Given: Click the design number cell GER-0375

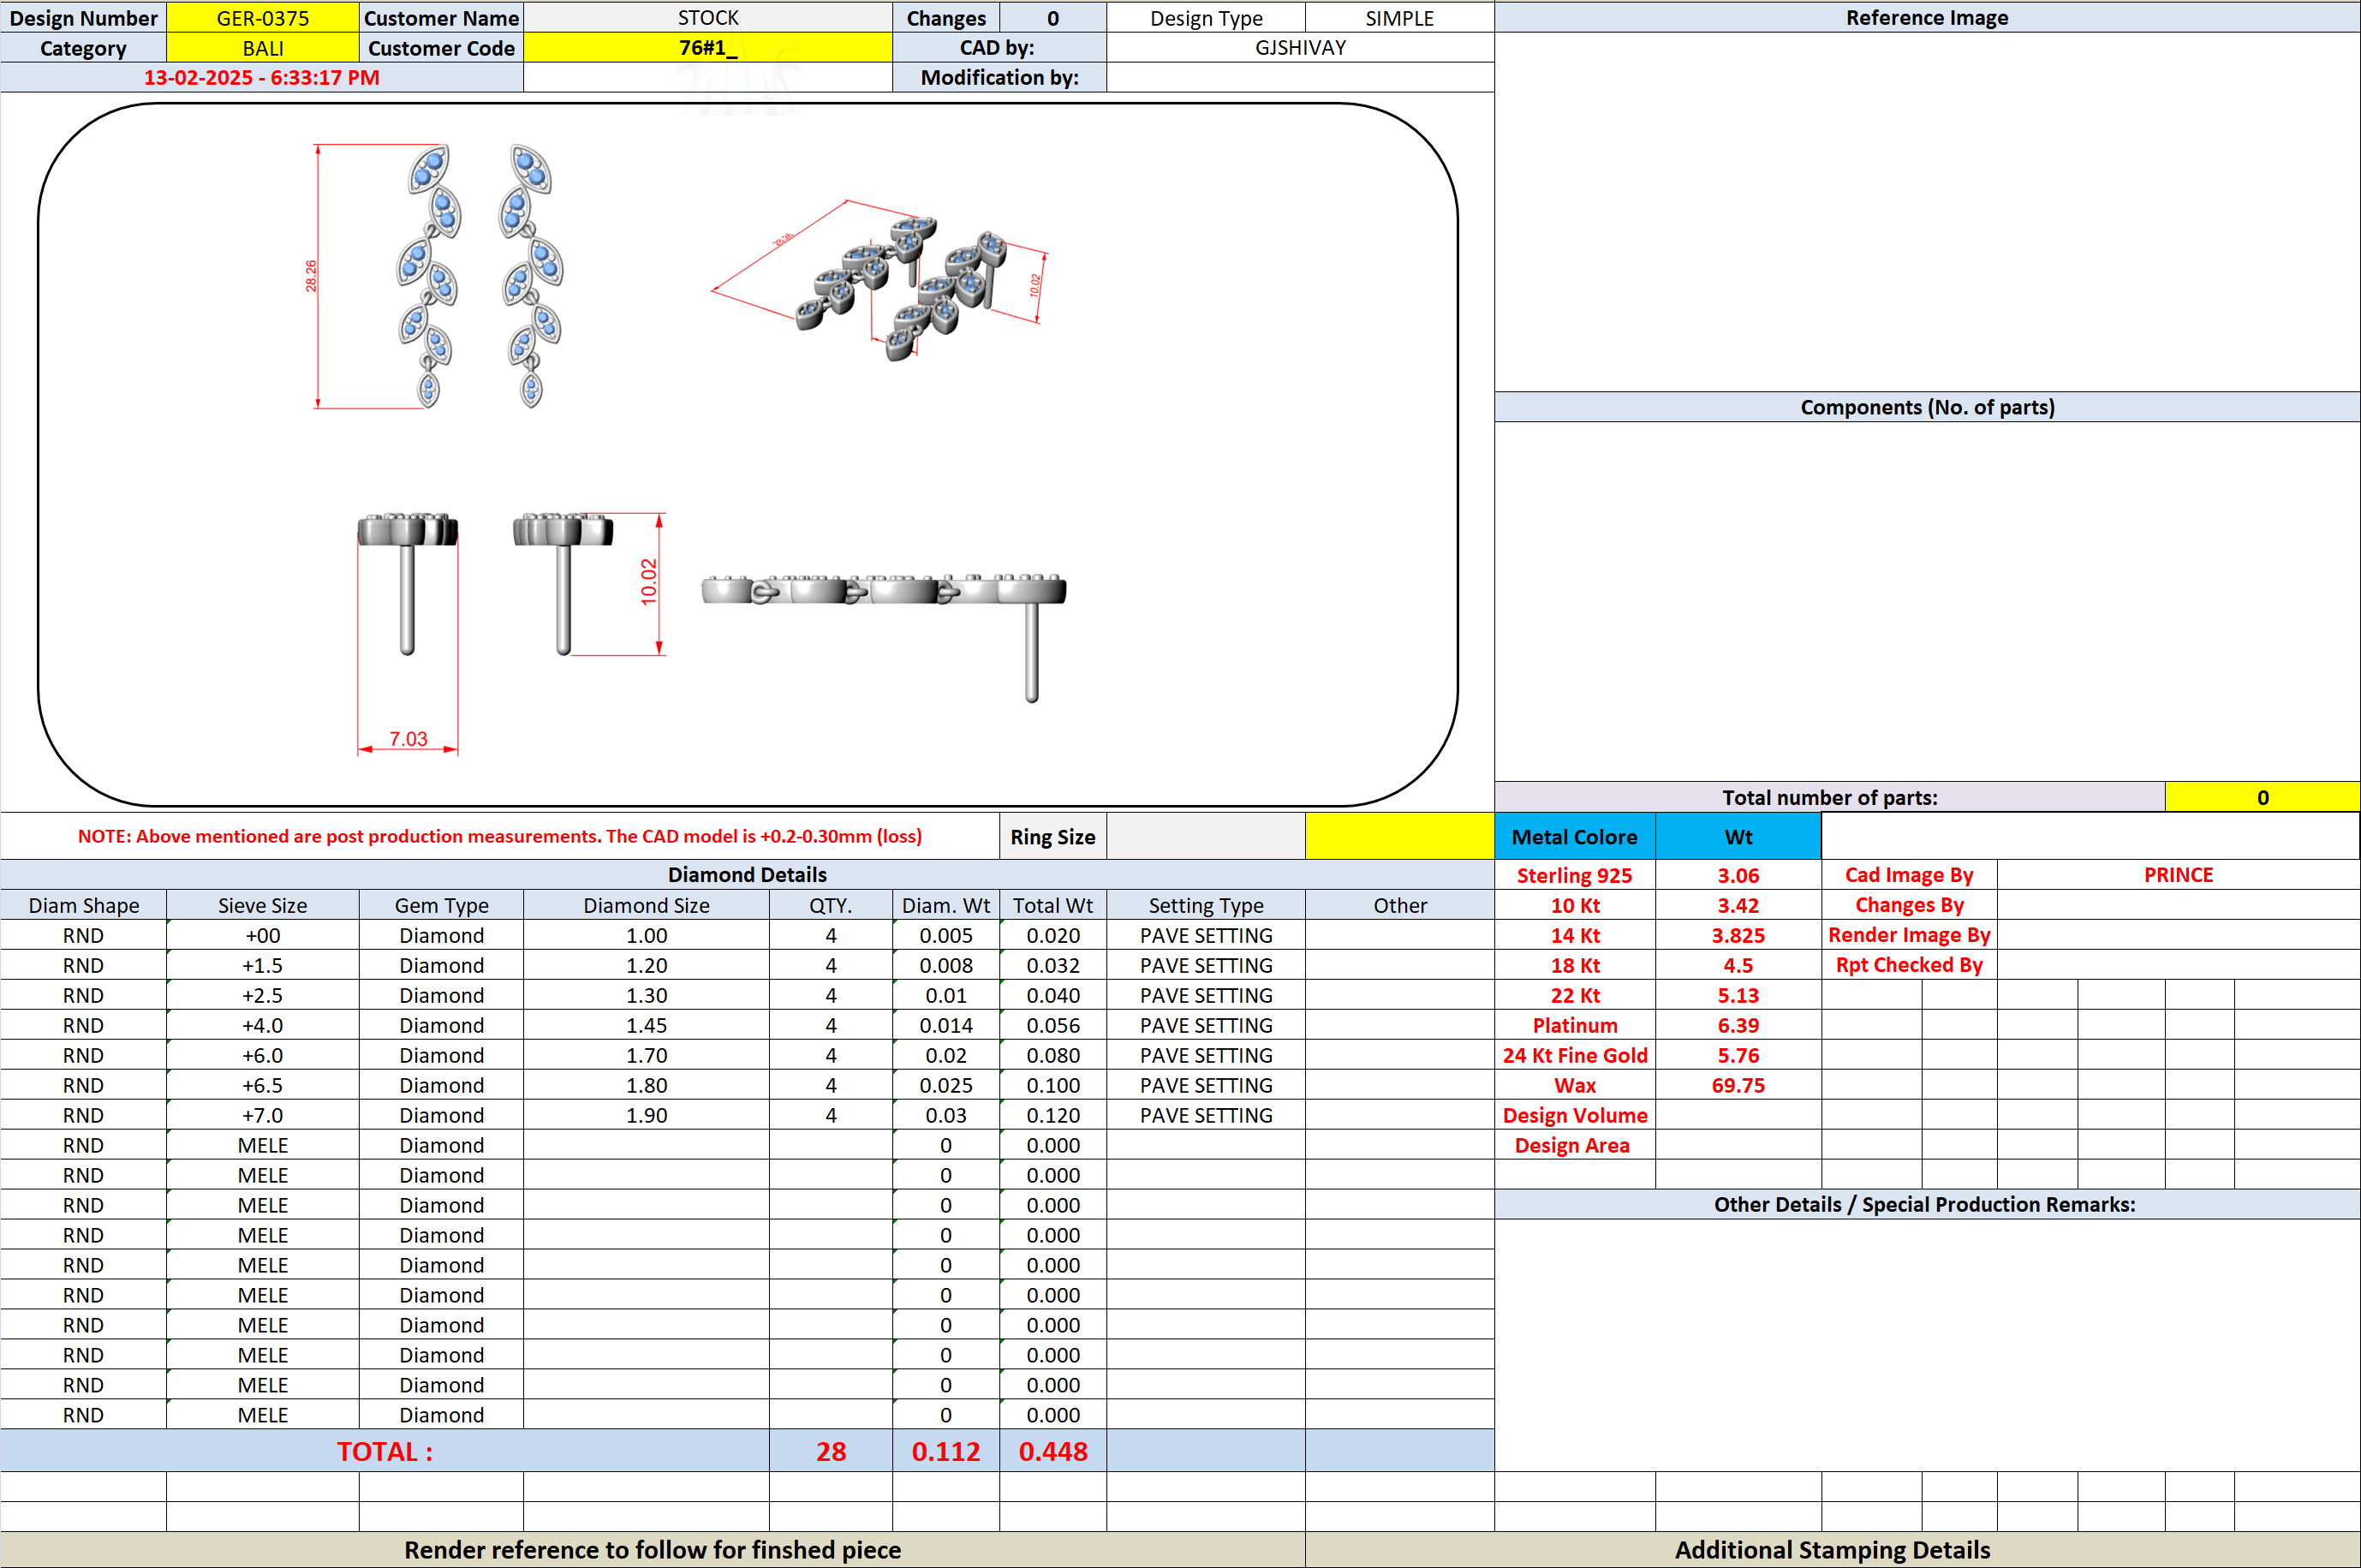Looking at the screenshot, I should coord(262,18).
